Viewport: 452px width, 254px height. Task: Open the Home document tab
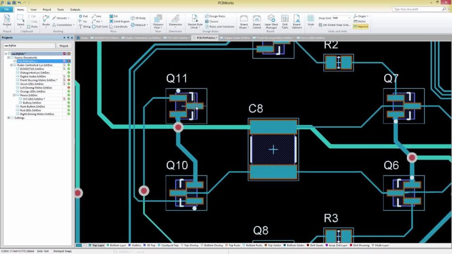(82, 38)
